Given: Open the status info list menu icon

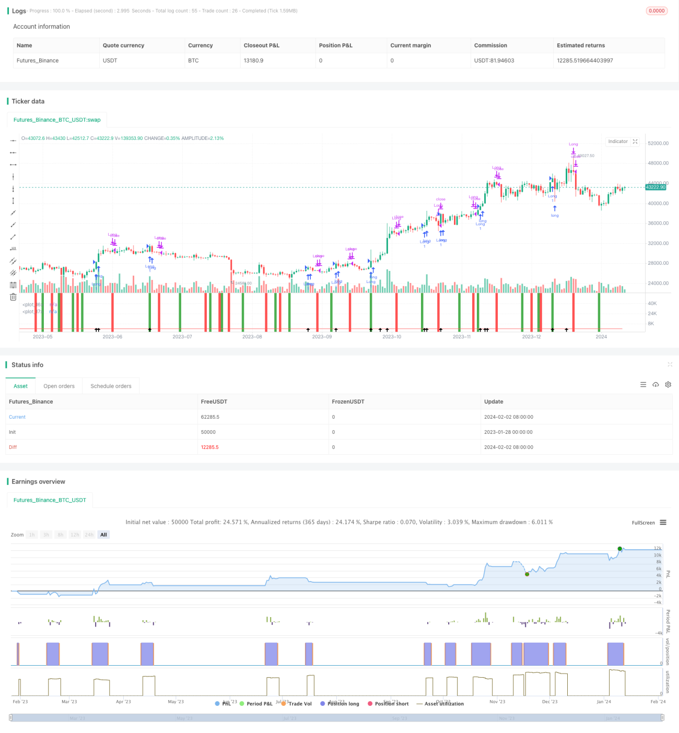Looking at the screenshot, I should (x=643, y=385).
